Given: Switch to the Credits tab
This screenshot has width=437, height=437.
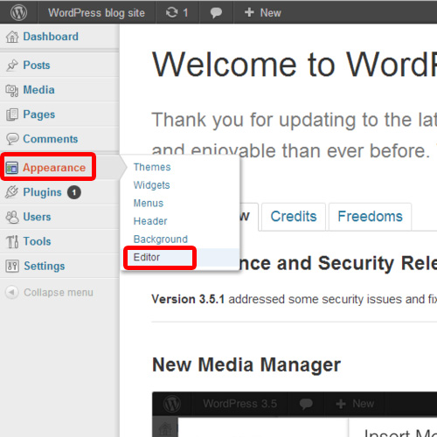Looking at the screenshot, I should (294, 217).
